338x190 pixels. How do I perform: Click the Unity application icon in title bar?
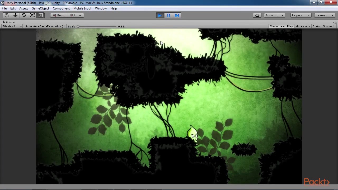click(2, 3)
